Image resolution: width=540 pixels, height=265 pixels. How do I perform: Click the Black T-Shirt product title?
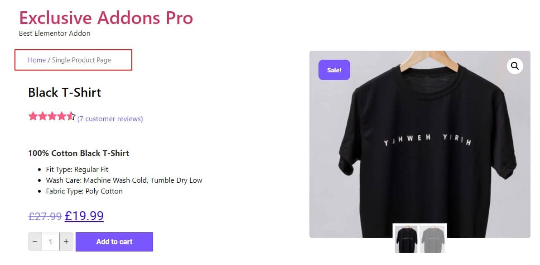[x=64, y=92]
